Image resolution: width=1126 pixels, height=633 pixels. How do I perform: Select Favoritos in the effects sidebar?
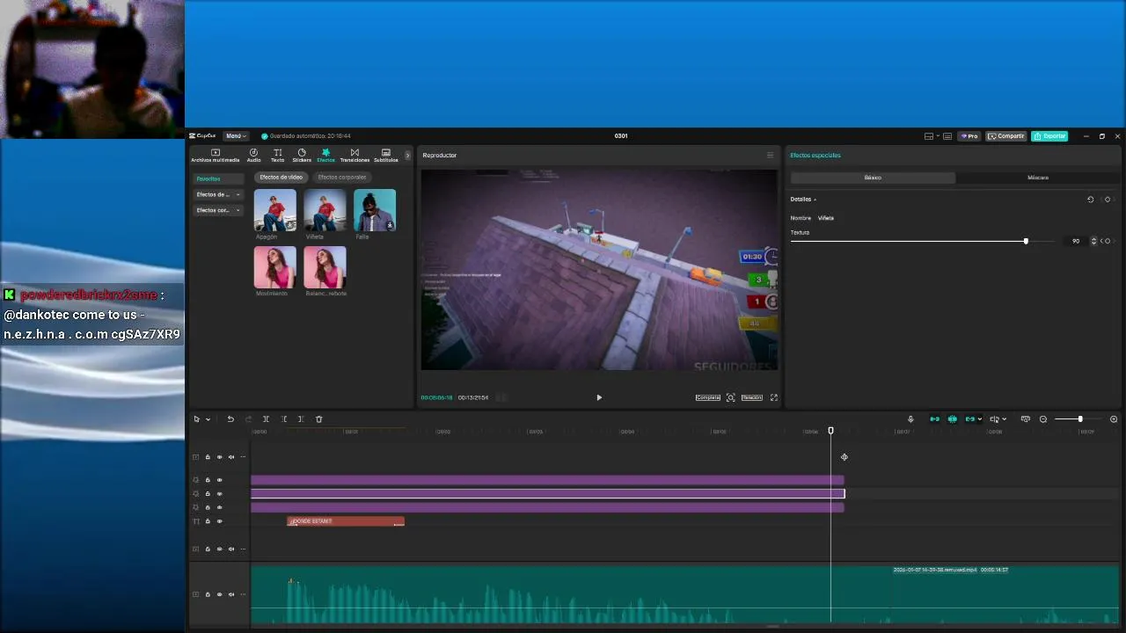coord(218,178)
